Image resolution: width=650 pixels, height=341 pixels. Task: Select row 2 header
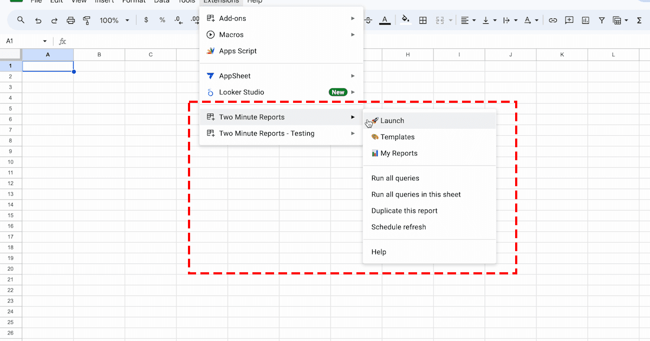click(x=11, y=76)
